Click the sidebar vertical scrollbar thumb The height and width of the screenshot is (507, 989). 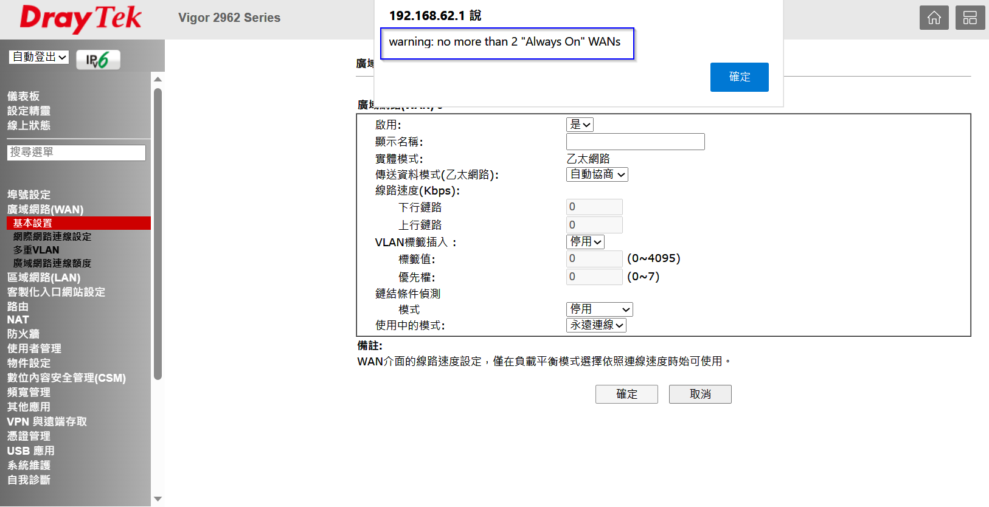point(158,234)
